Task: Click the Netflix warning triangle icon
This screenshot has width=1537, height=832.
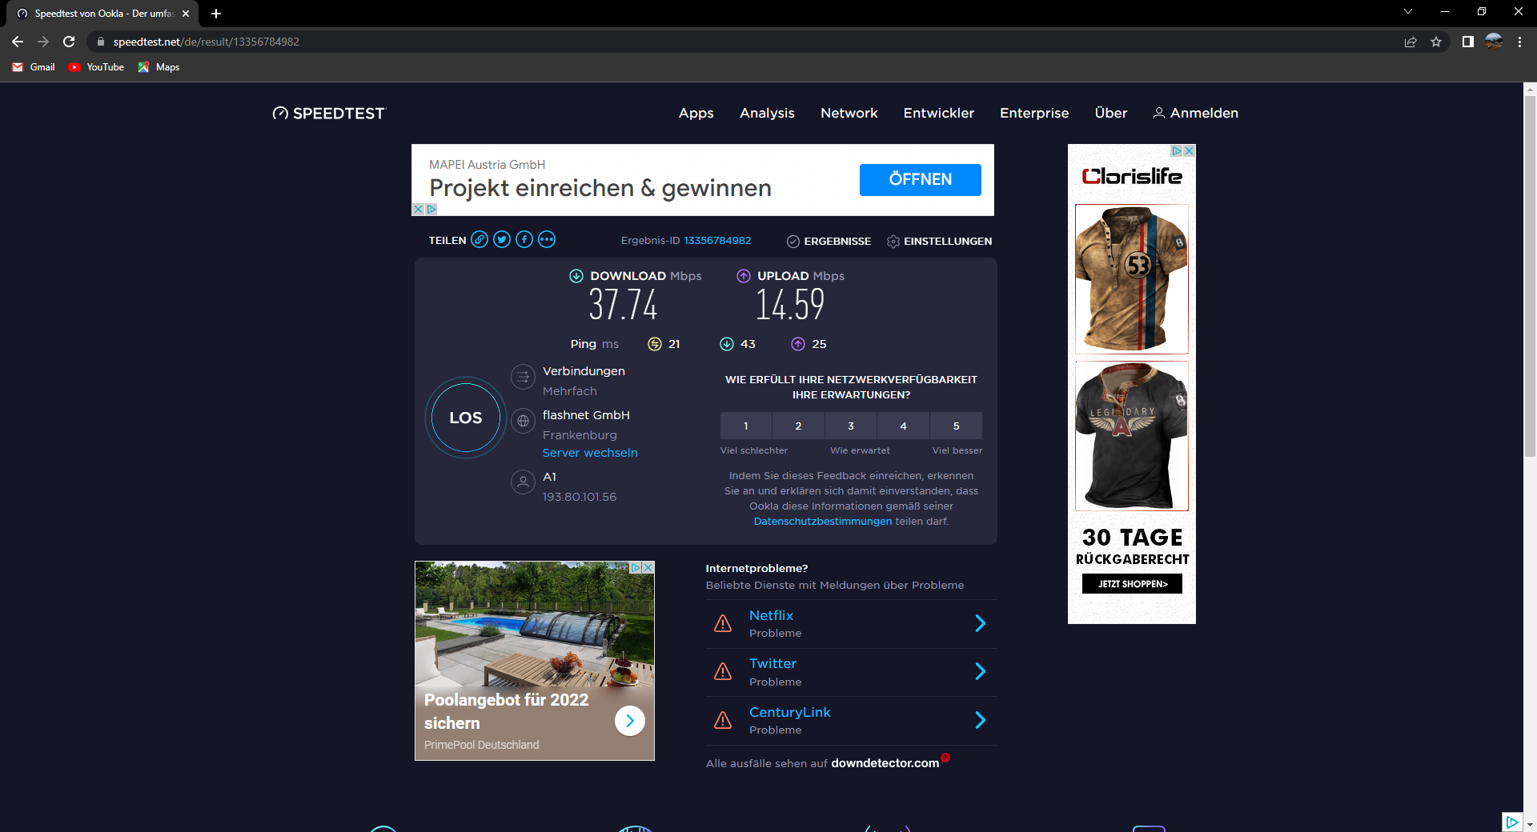Action: [723, 623]
